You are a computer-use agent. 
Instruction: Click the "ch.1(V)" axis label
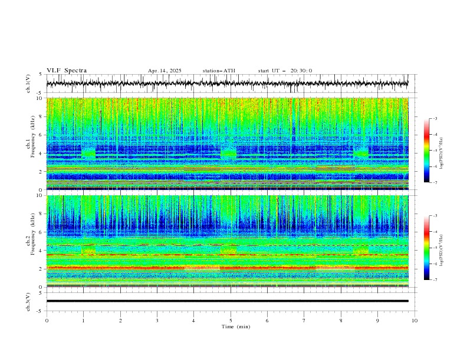28,84
